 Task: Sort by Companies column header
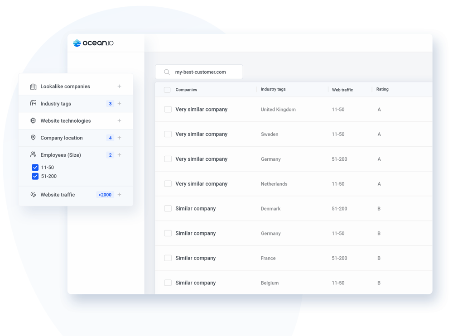tap(186, 90)
